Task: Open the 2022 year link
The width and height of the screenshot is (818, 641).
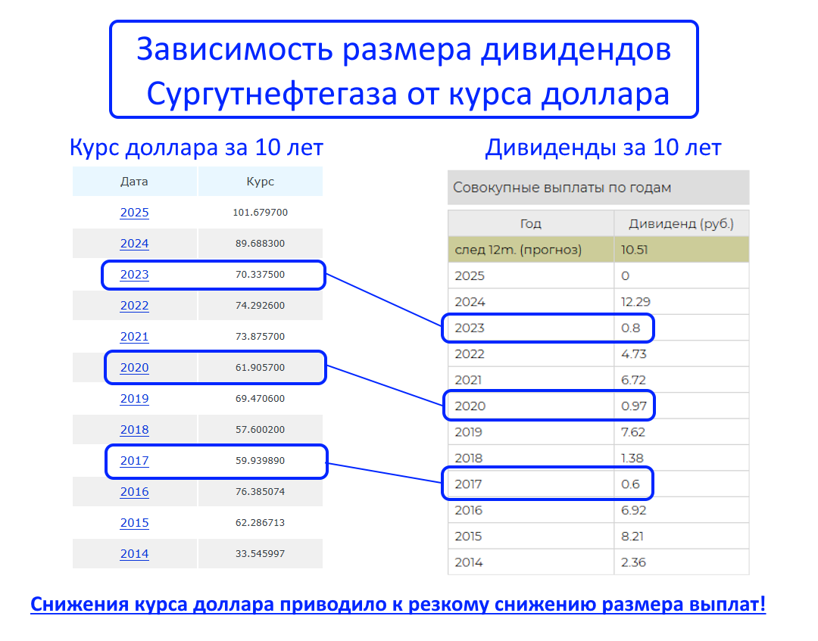Action: [134, 306]
